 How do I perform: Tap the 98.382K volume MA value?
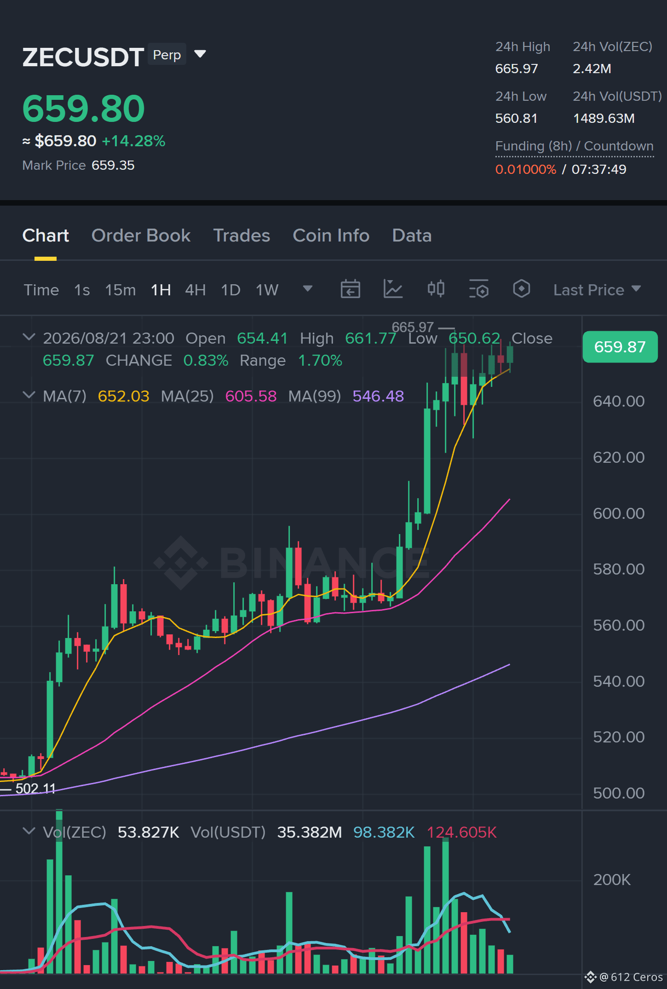pyautogui.click(x=384, y=833)
